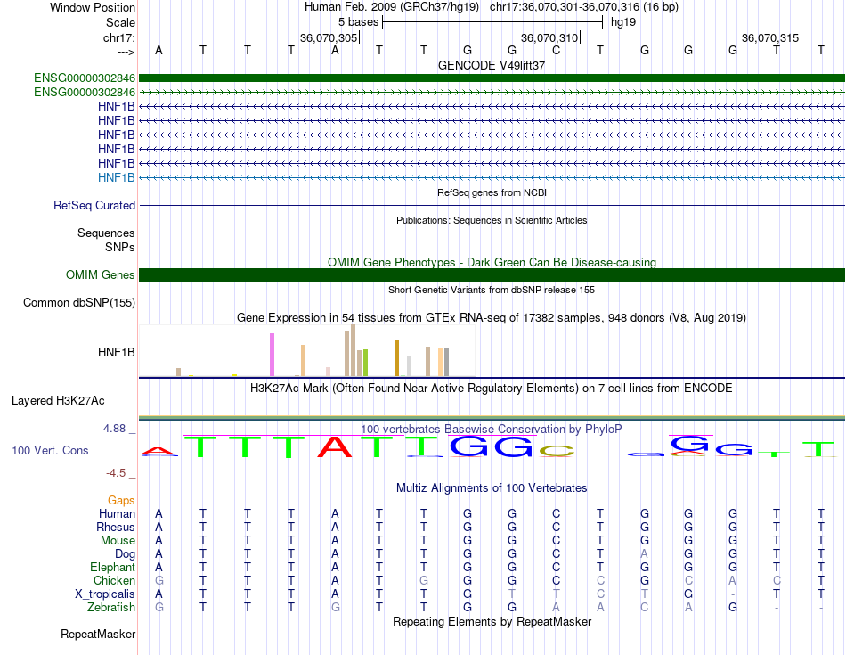This screenshot has height=655, width=846.
Task: Click the genome title Human Feb. 2009 (GRCh37/hg19)
Action: pyautogui.click(x=392, y=7)
